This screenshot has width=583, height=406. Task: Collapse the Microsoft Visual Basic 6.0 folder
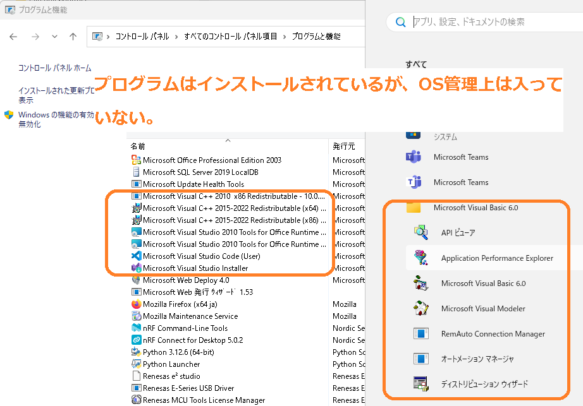point(476,208)
